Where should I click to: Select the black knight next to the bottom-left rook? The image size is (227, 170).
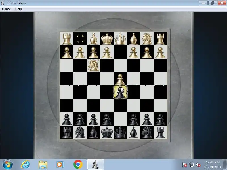point(80,132)
